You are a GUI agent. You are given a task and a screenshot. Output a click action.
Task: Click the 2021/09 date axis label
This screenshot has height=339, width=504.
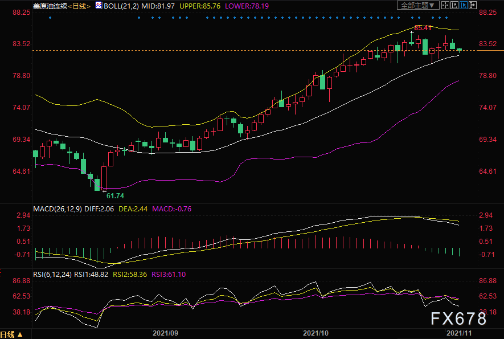pyautogui.click(x=165, y=333)
